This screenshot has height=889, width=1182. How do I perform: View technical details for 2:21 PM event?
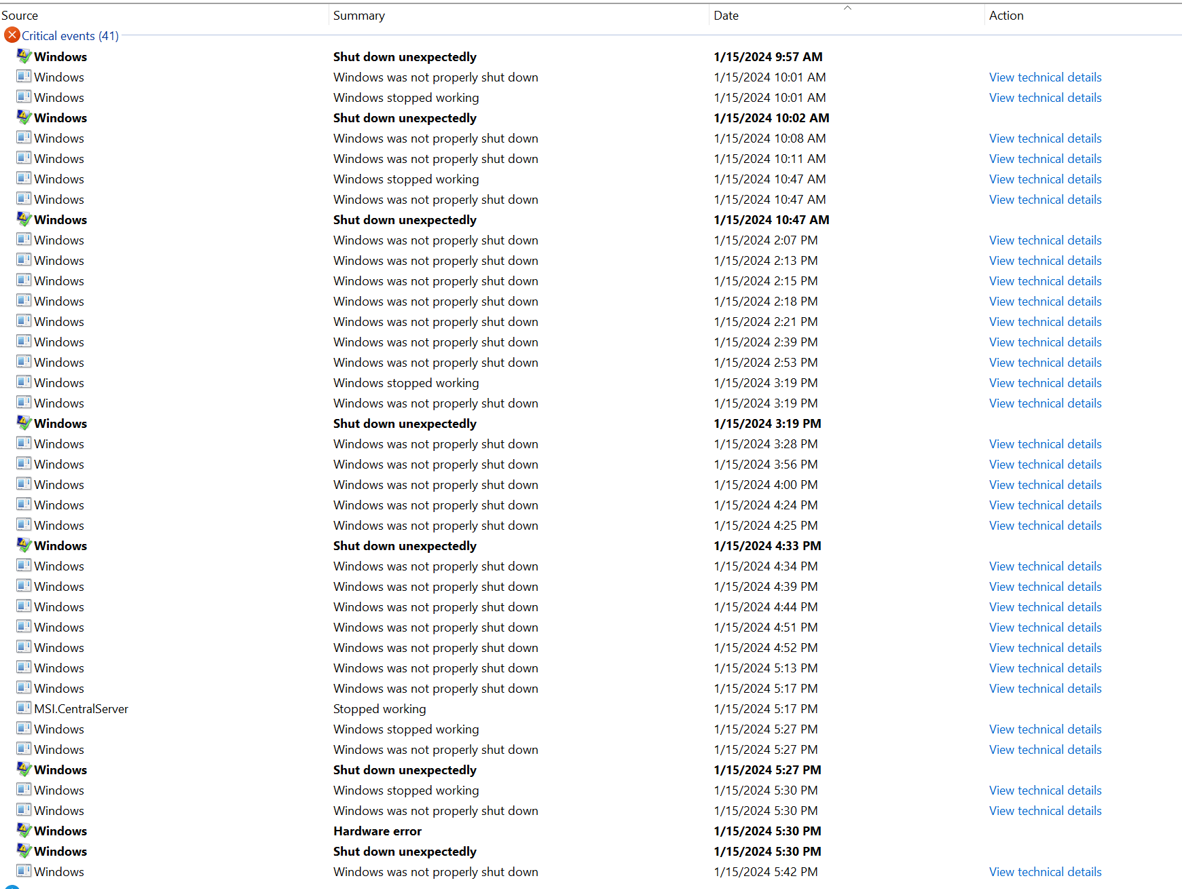click(x=1045, y=322)
